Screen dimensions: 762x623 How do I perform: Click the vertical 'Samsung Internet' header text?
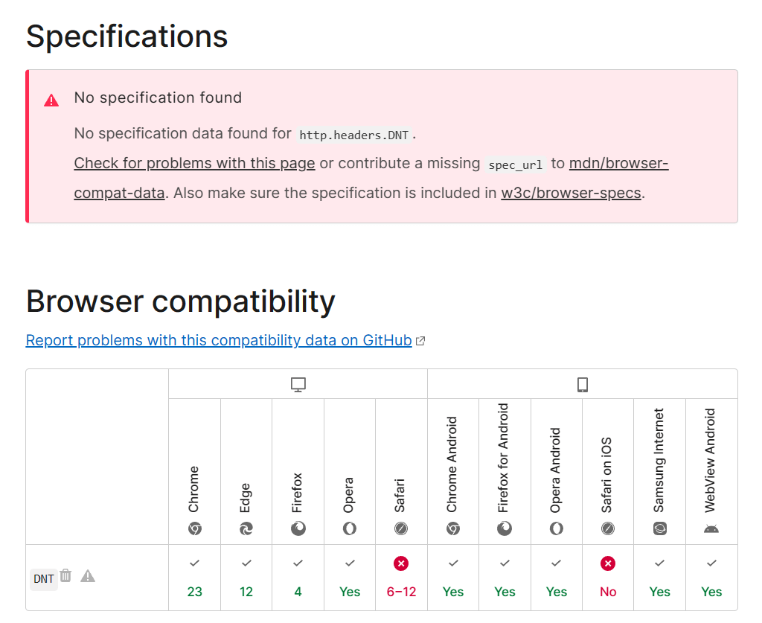pyautogui.click(x=659, y=460)
